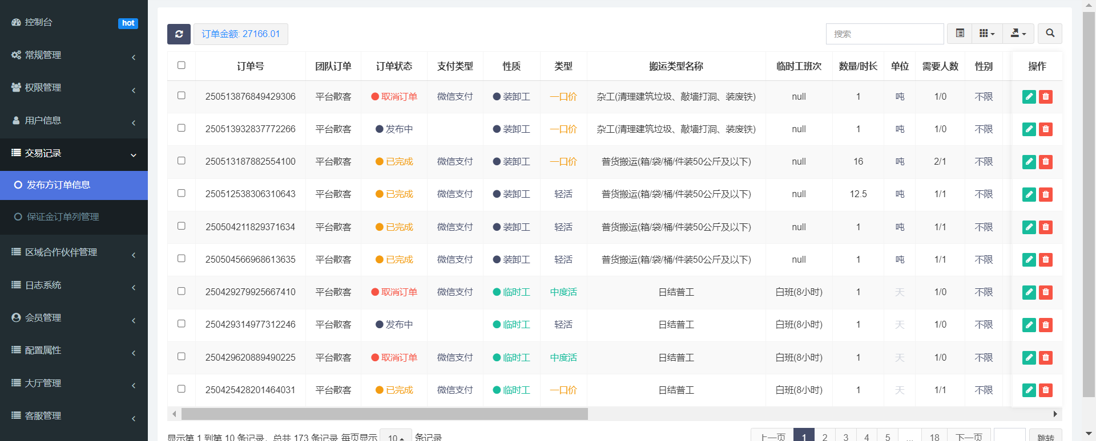Check row 250513876849429306 checkbox
Image resolution: width=1096 pixels, height=441 pixels.
(182, 95)
